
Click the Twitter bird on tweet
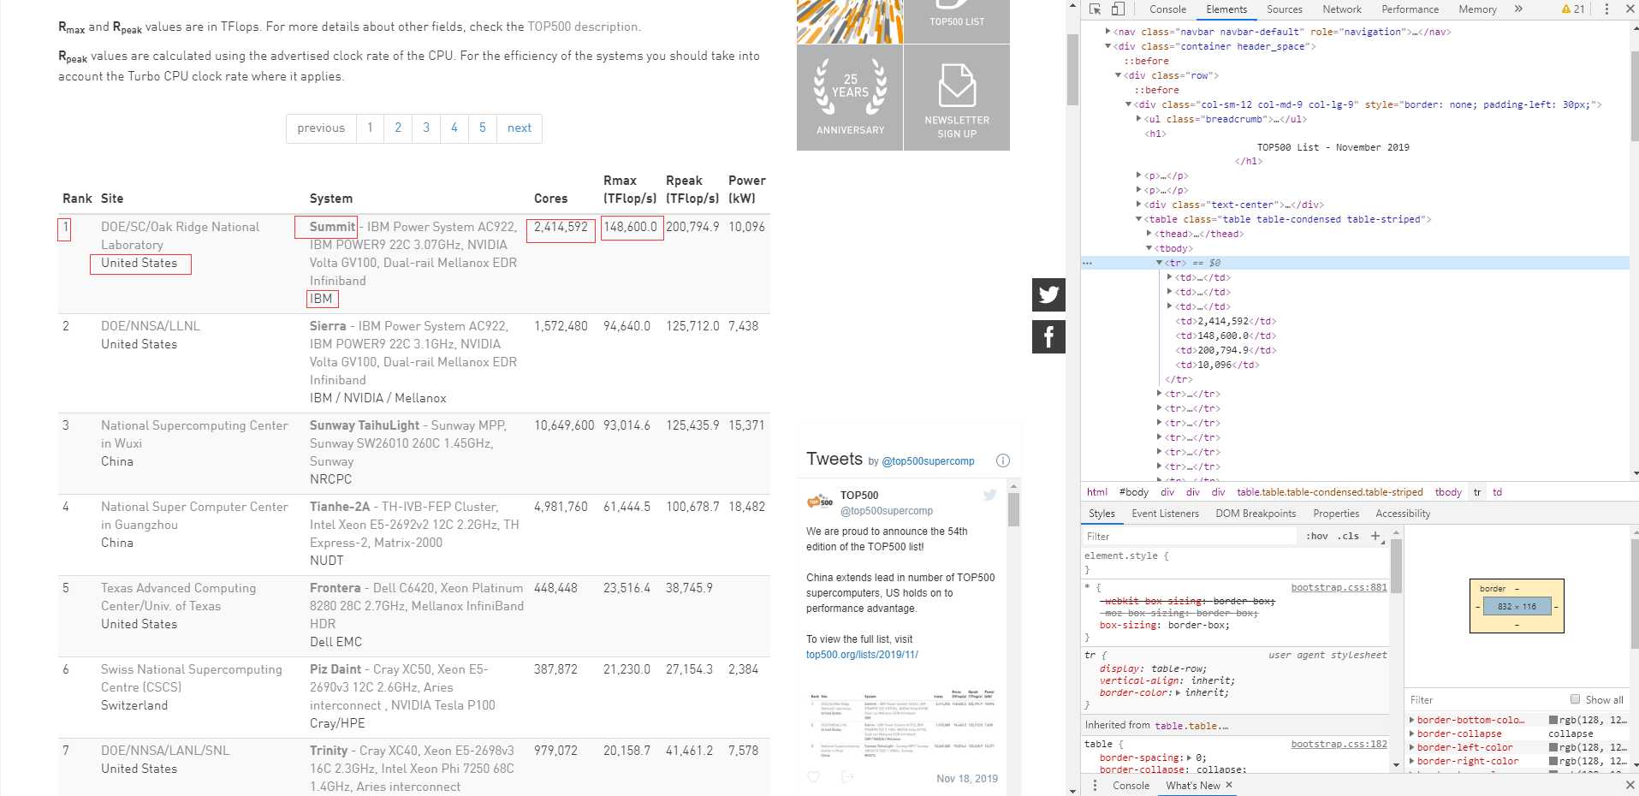[990, 495]
